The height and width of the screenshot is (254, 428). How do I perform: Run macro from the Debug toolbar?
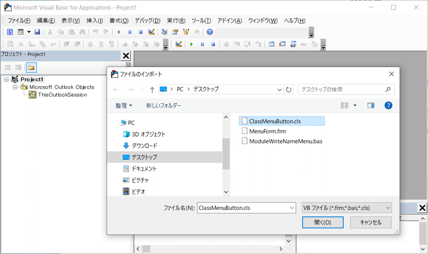coord(191,44)
